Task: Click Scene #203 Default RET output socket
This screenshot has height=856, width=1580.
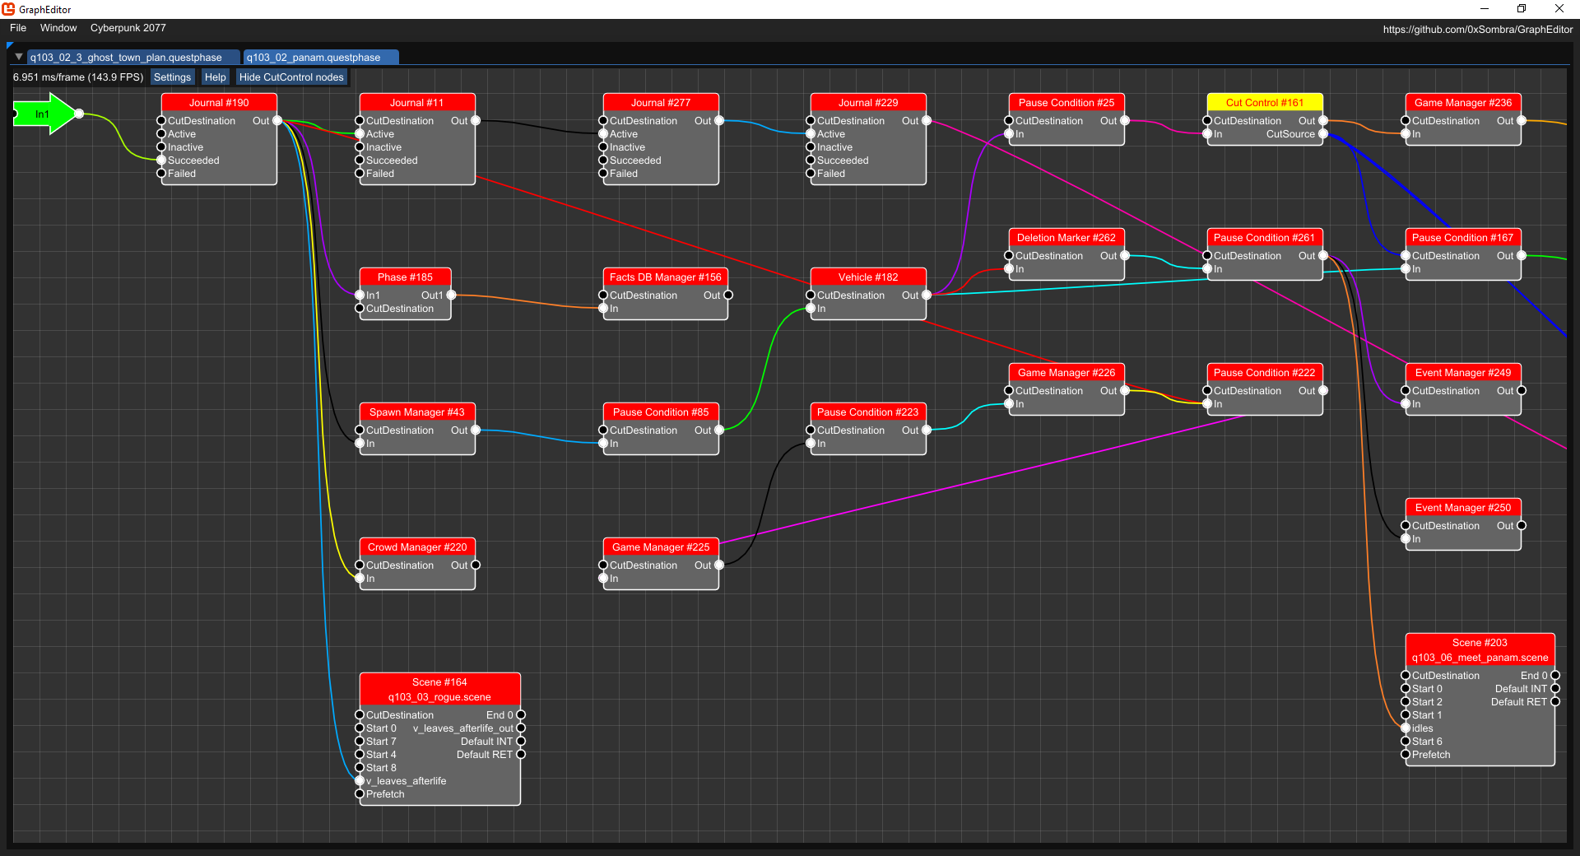Action: point(1555,702)
